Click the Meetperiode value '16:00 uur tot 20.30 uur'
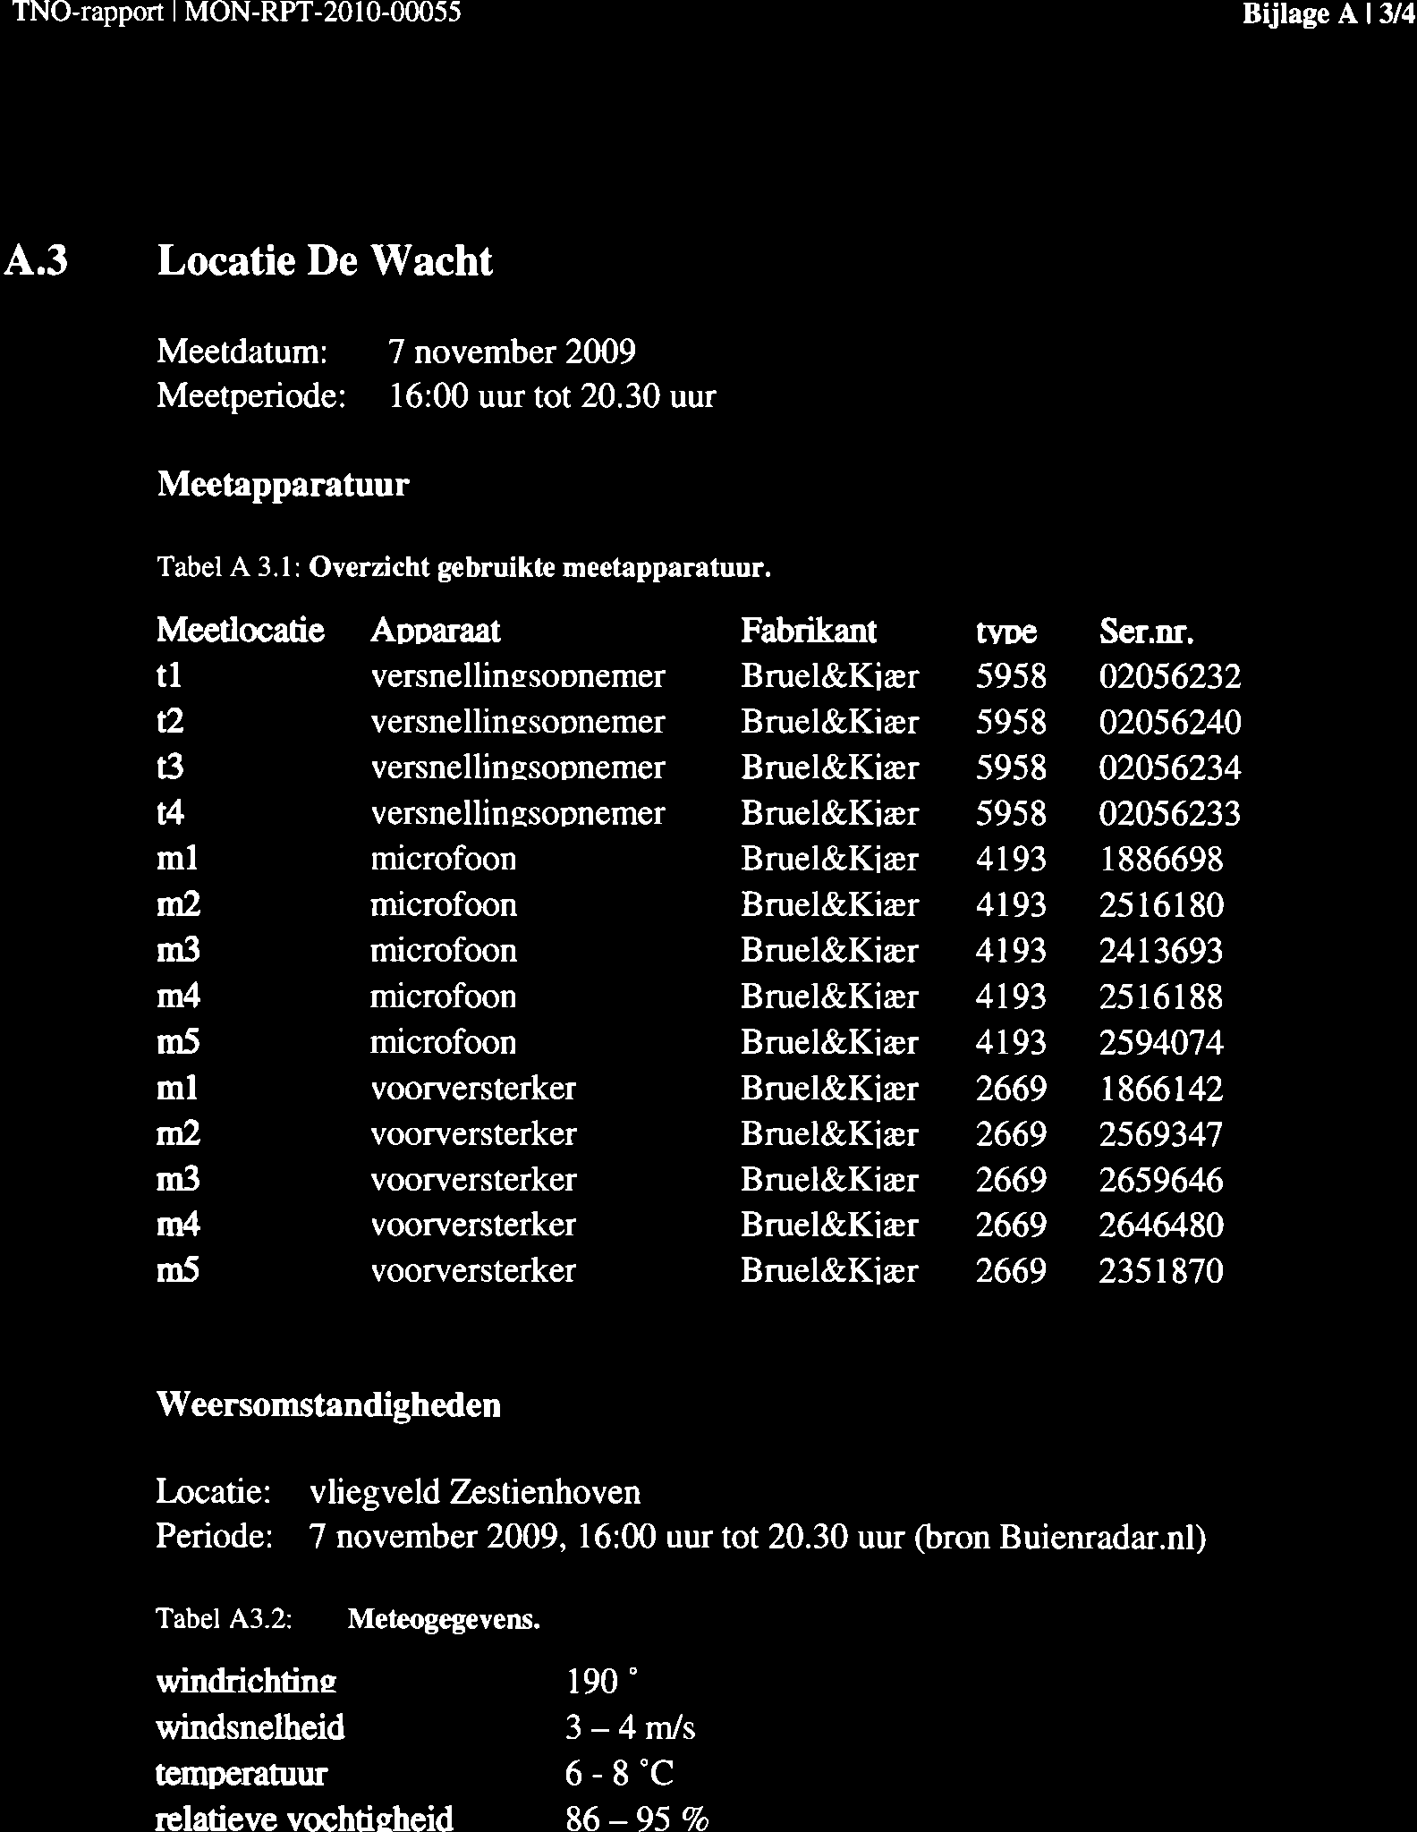 pyautogui.click(x=552, y=396)
